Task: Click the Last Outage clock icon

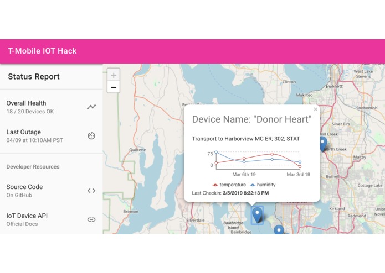Action: click(x=91, y=136)
